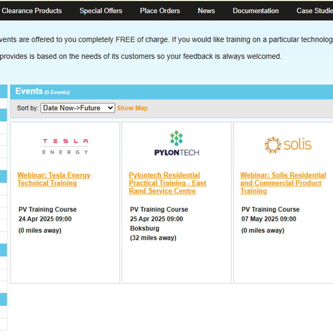This screenshot has height=333, width=333.
Task: Click Boksburg location in Pylontech card
Action: [144, 228]
